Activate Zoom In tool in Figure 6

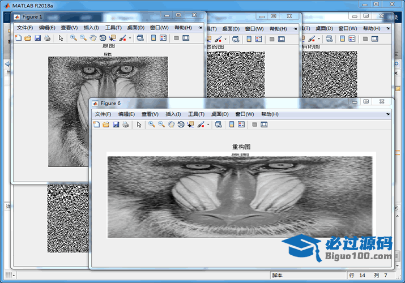point(152,125)
